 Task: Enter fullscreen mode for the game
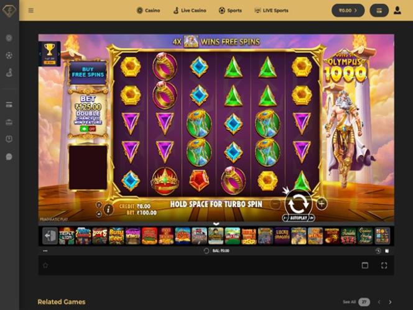pos(384,265)
